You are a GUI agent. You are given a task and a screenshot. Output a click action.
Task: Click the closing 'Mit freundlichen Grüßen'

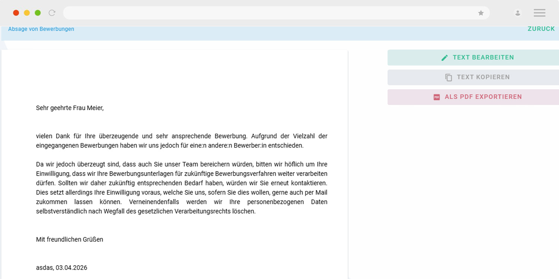point(70,239)
